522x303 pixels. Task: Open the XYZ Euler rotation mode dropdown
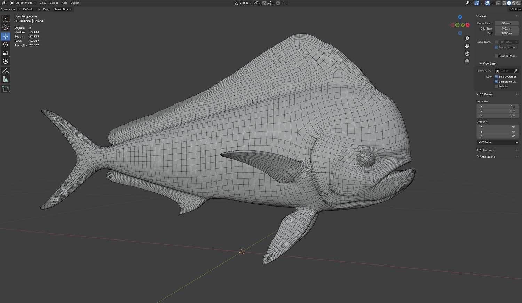497,142
